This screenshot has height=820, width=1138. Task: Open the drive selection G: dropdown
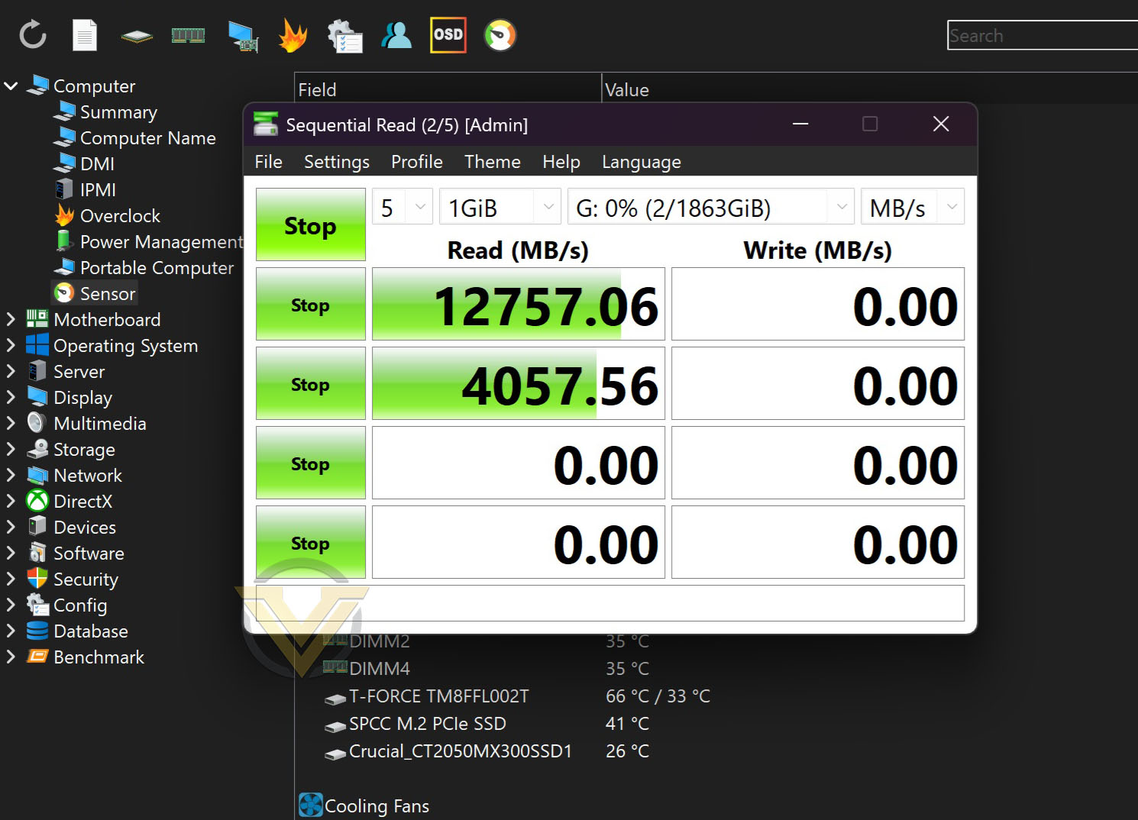pos(711,207)
